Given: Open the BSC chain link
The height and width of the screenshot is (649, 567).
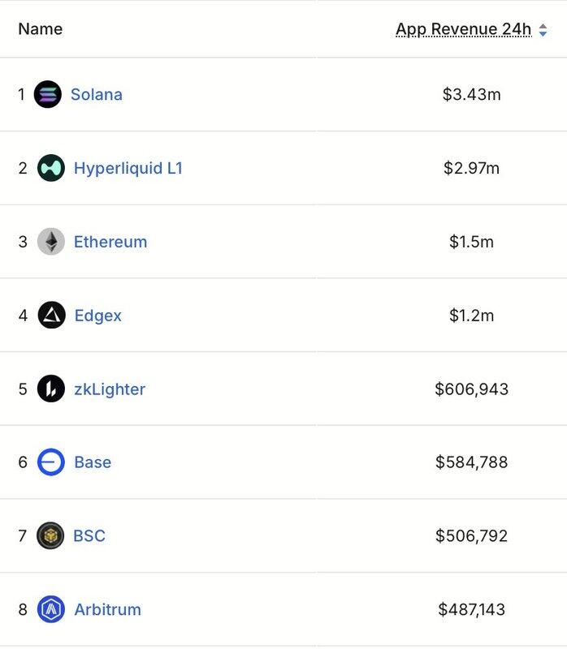Looking at the screenshot, I should (x=89, y=536).
